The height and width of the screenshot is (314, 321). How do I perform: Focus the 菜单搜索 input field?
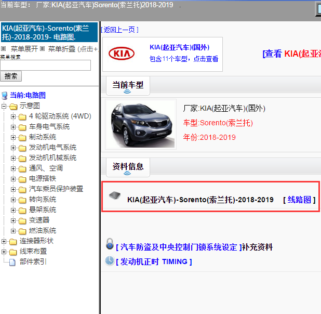click(x=45, y=66)
